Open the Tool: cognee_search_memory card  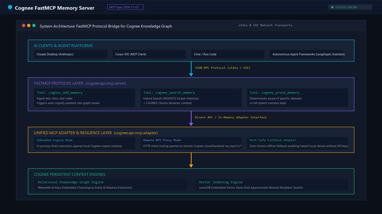point(191,98)
